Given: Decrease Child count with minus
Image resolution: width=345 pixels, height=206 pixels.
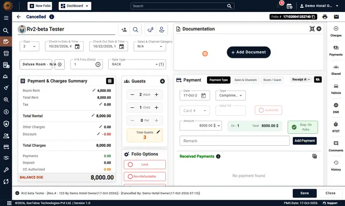Looking at the screenshot, I should point(132,108).
